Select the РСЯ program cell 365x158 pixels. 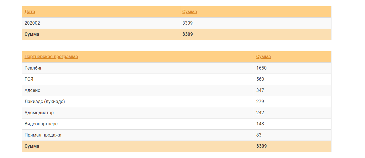[29, 79]
